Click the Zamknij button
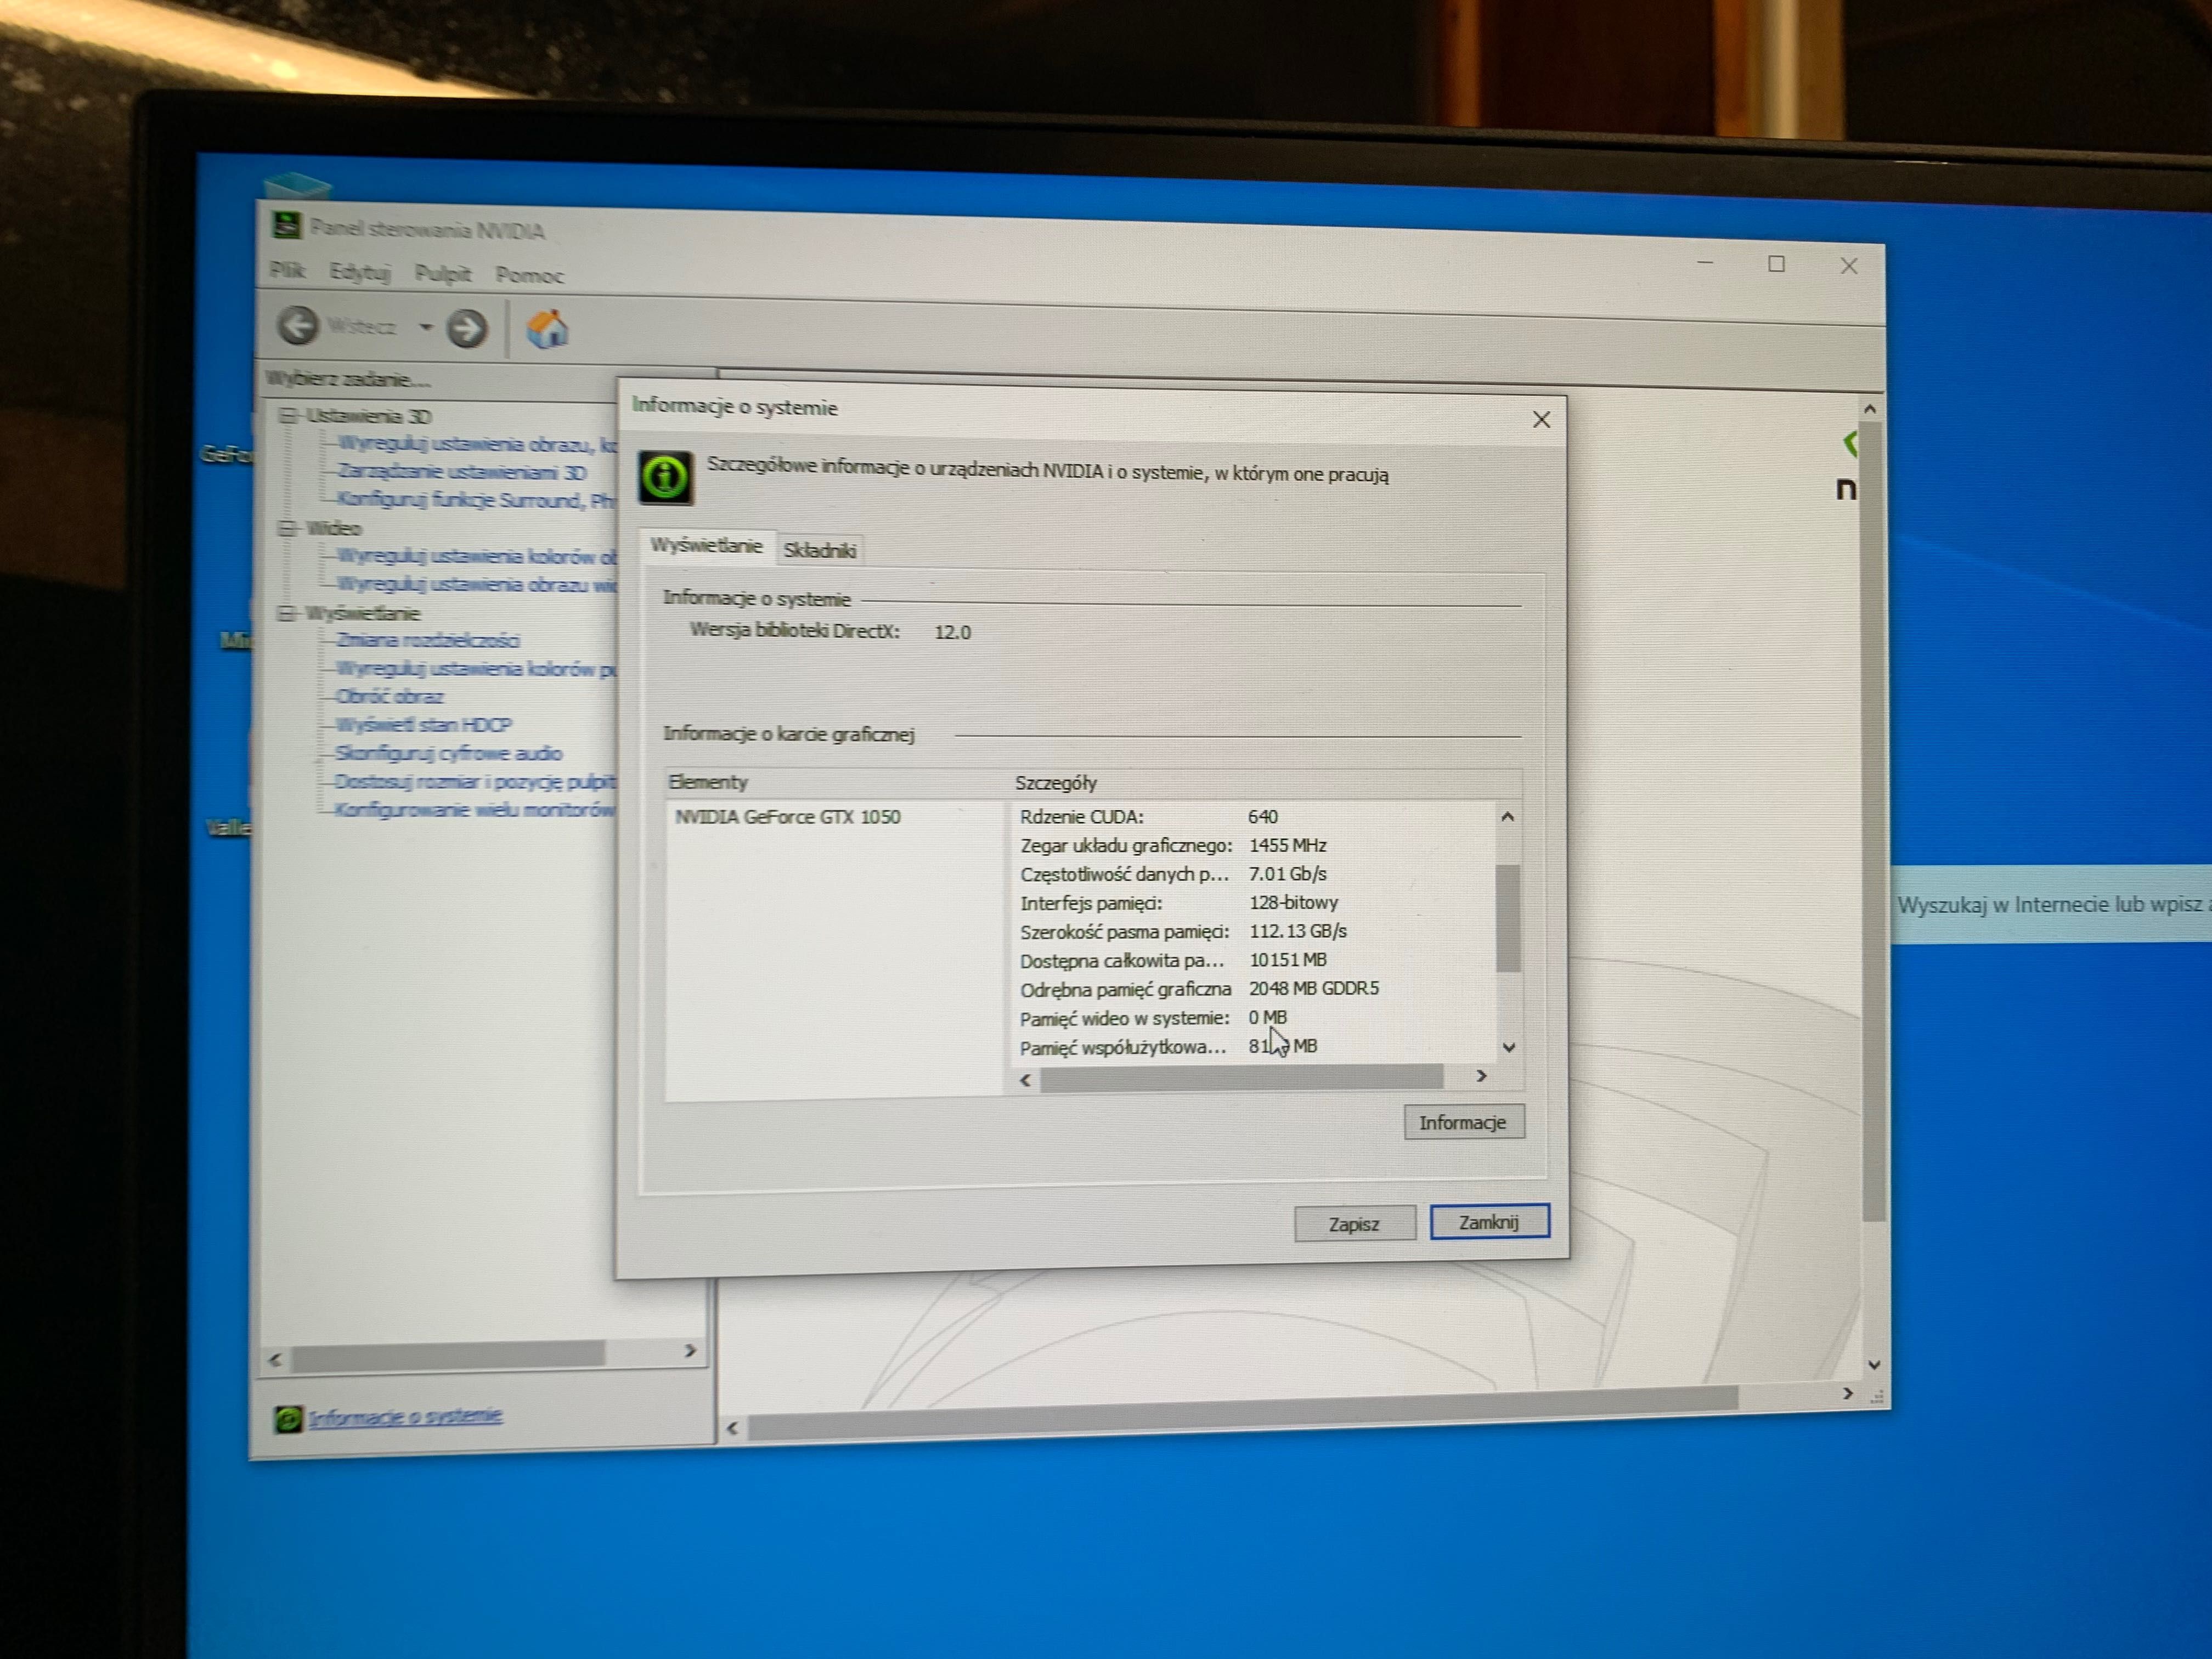The height and width of the screenshot is (1659, 2212). (x=1489, y=1222)
